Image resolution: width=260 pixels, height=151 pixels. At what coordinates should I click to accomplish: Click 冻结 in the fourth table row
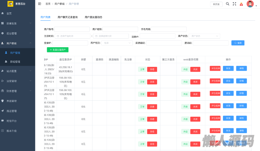[152, 107]
